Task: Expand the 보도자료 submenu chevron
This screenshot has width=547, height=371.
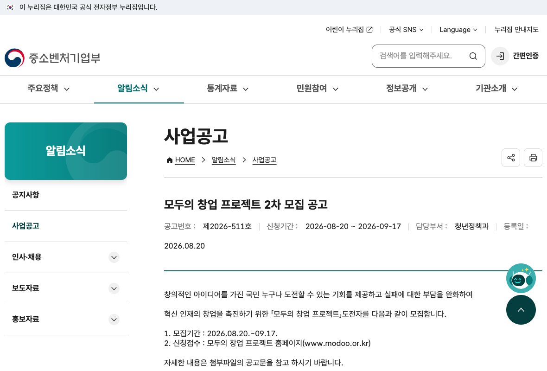Action: tap(114, 288)
